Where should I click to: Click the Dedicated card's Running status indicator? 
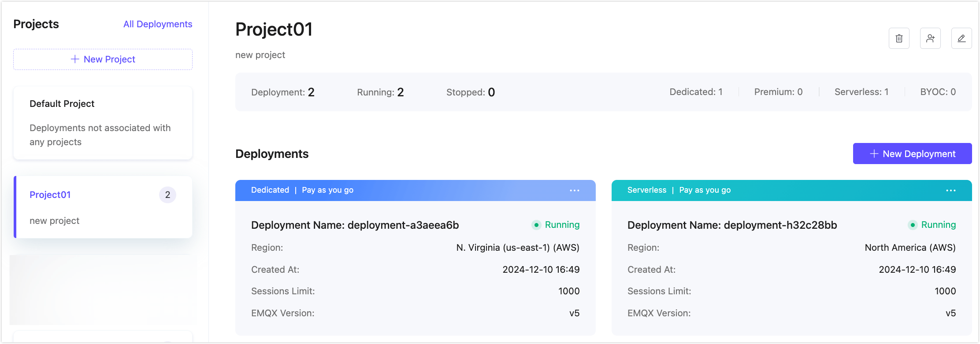(556, 225)
